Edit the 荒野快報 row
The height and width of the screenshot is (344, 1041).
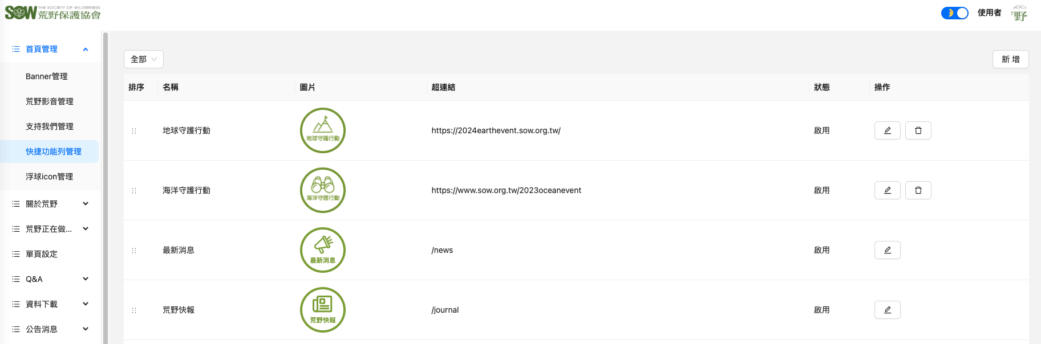coord(887,310)
